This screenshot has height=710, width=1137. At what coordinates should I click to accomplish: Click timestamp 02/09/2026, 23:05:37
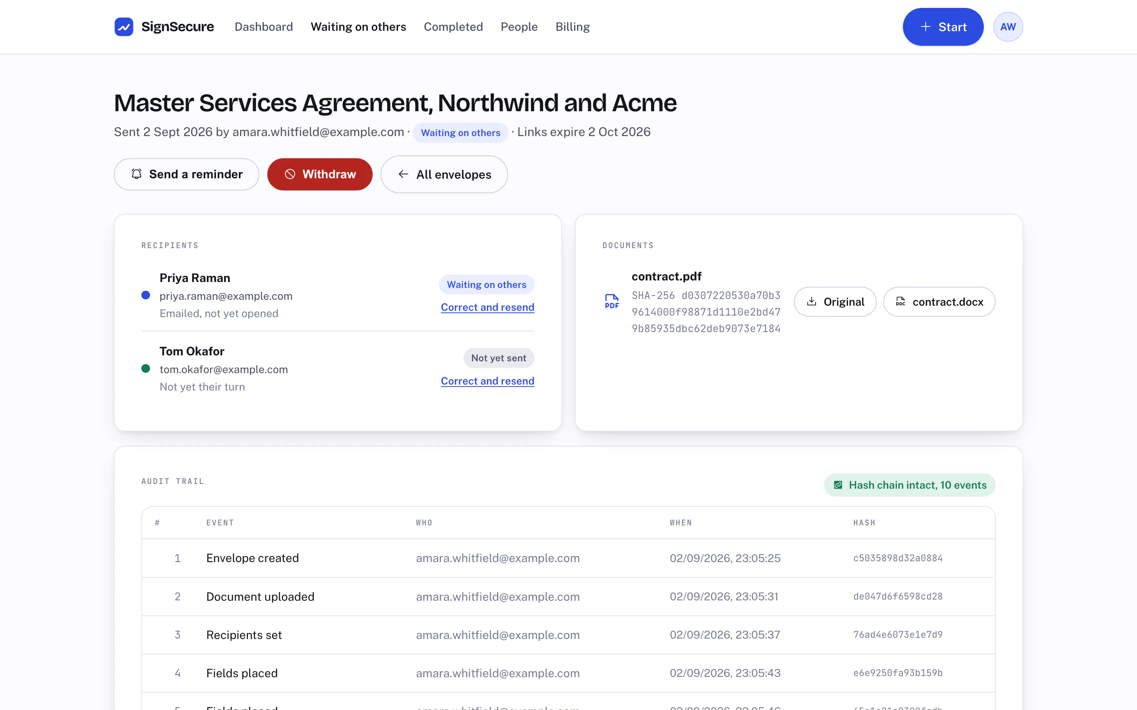725,635
